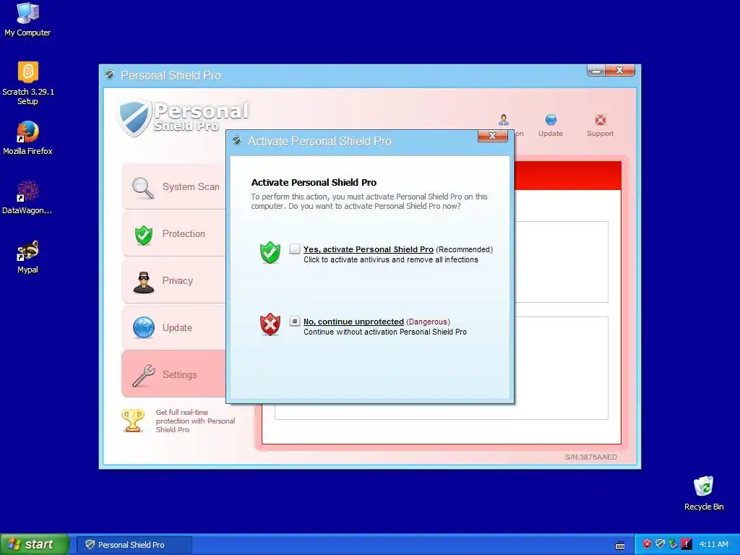This screenshot has height=555, width=740.
Task: Click the shield icon in the Activate dialog title bar
Action: click(237, 141)
